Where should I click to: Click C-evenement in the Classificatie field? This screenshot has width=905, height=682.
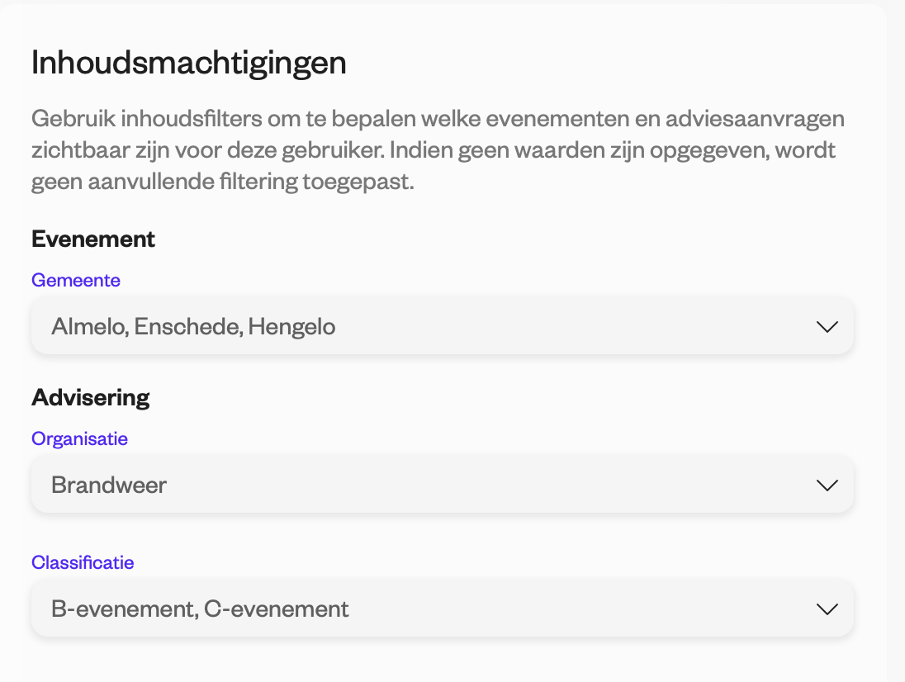pyautogui.click(x=277, y=609)
